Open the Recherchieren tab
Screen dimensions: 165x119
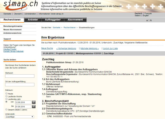pyautogui.click(x=12, y=20)
